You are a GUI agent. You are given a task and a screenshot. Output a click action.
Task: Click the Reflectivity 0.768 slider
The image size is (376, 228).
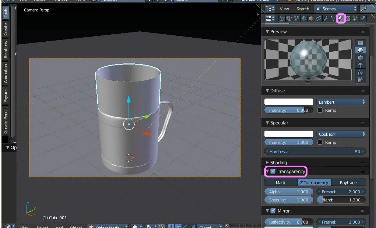(x=289, y=222)
